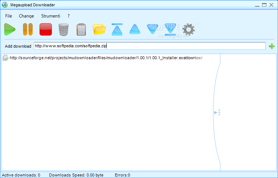The height and width of the screenshot is (178, 278).
Task: Move selected download down one position
Action: point(152,29)
